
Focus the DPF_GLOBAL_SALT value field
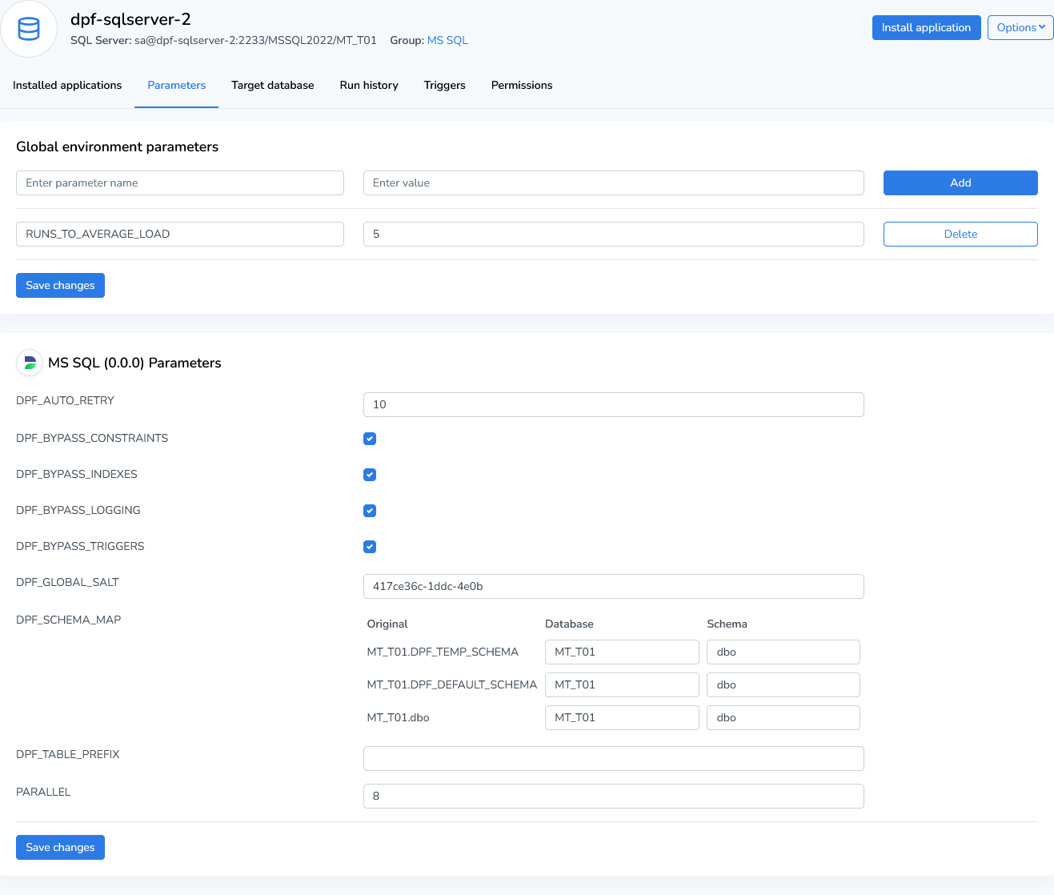point(613,586)
